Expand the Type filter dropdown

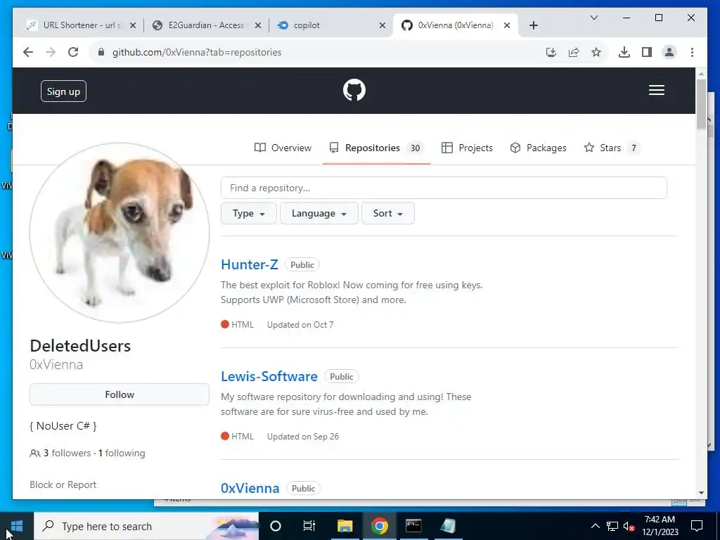[248, 213]
